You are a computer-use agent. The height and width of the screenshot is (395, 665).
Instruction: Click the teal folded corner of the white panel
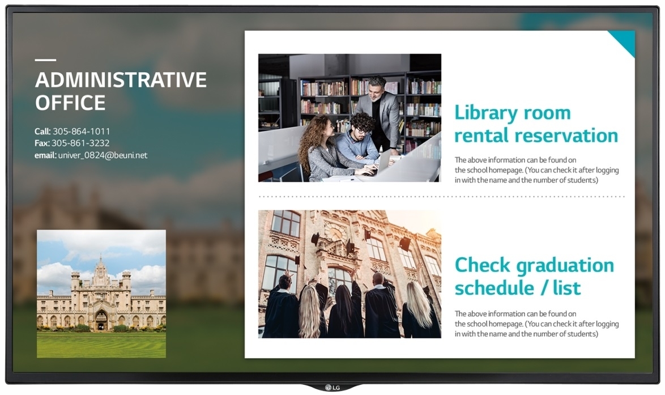pyautogui.click(x=625, y=41)
